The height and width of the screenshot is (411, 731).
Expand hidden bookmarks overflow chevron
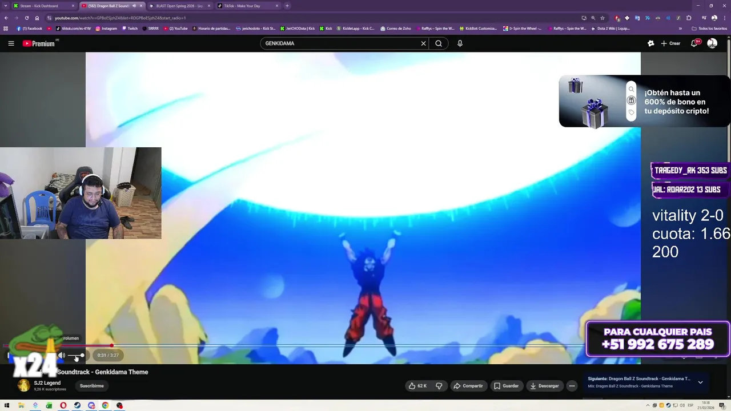coord(680,28)
